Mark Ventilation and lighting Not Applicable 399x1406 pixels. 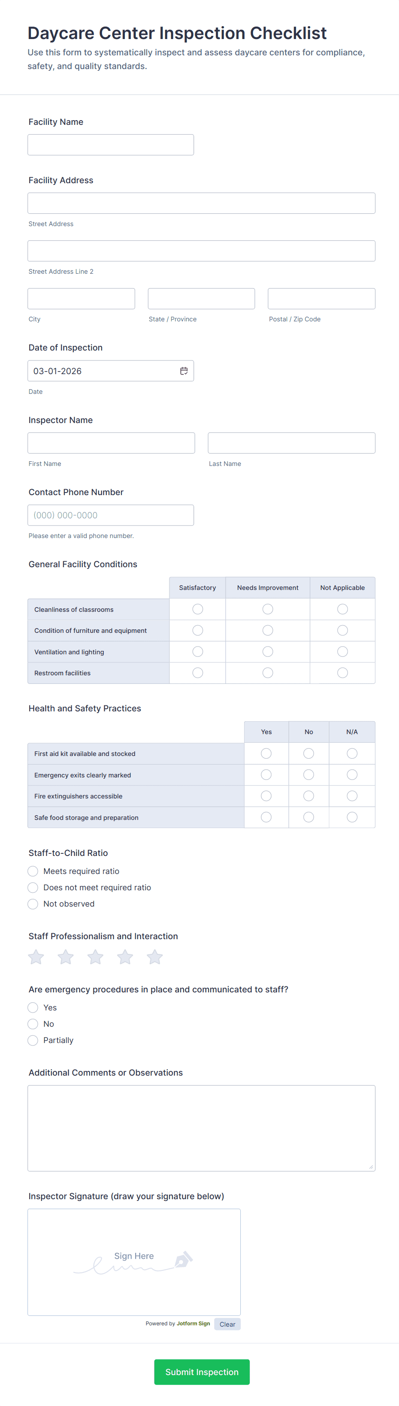click(x=342, y=652)
